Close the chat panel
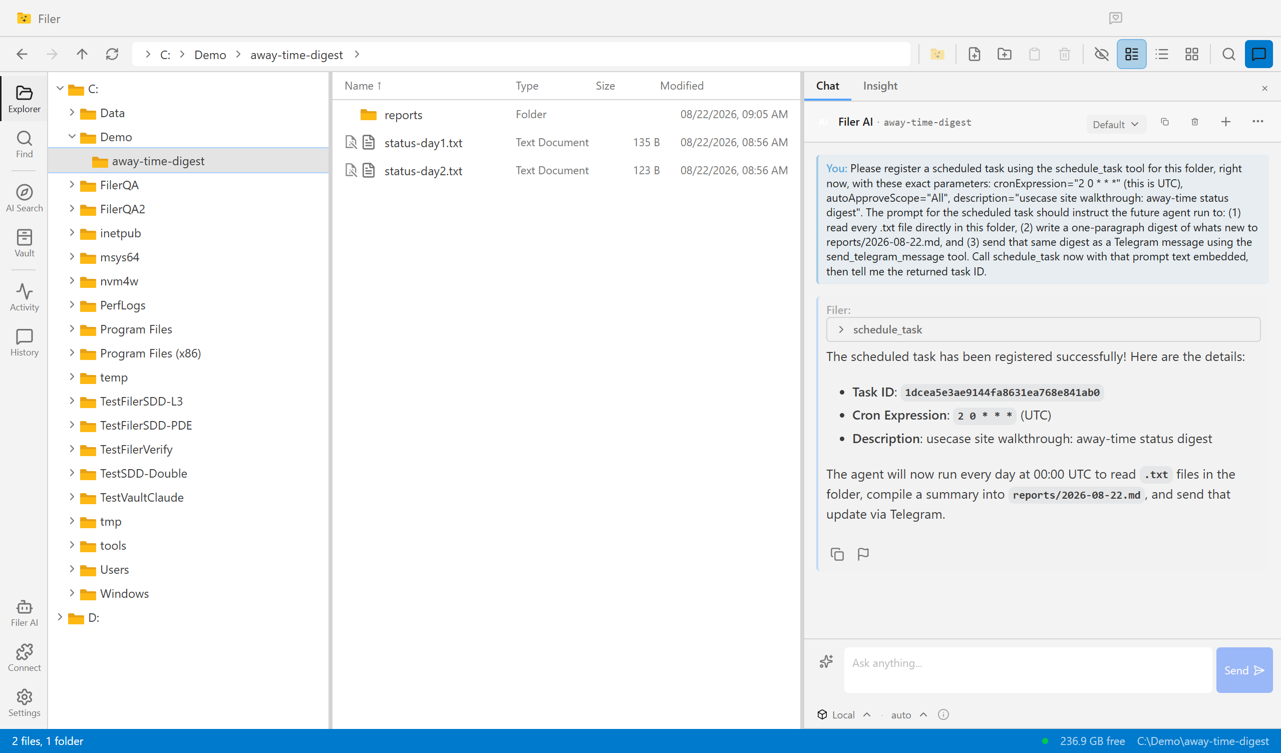This screenshot has width=1281, height=753. coord(1265,89)
